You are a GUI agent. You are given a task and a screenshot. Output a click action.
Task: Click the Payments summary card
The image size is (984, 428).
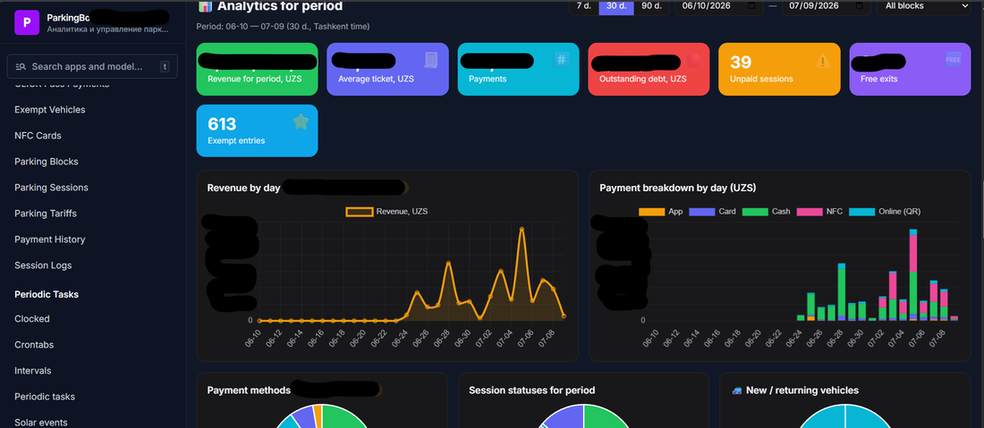click(x=518, y=69)
